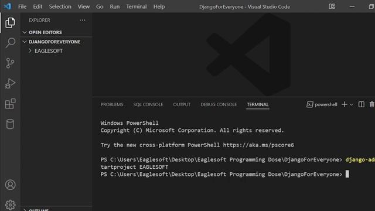Click the powershell terminal icon

[x=310, y=104]
